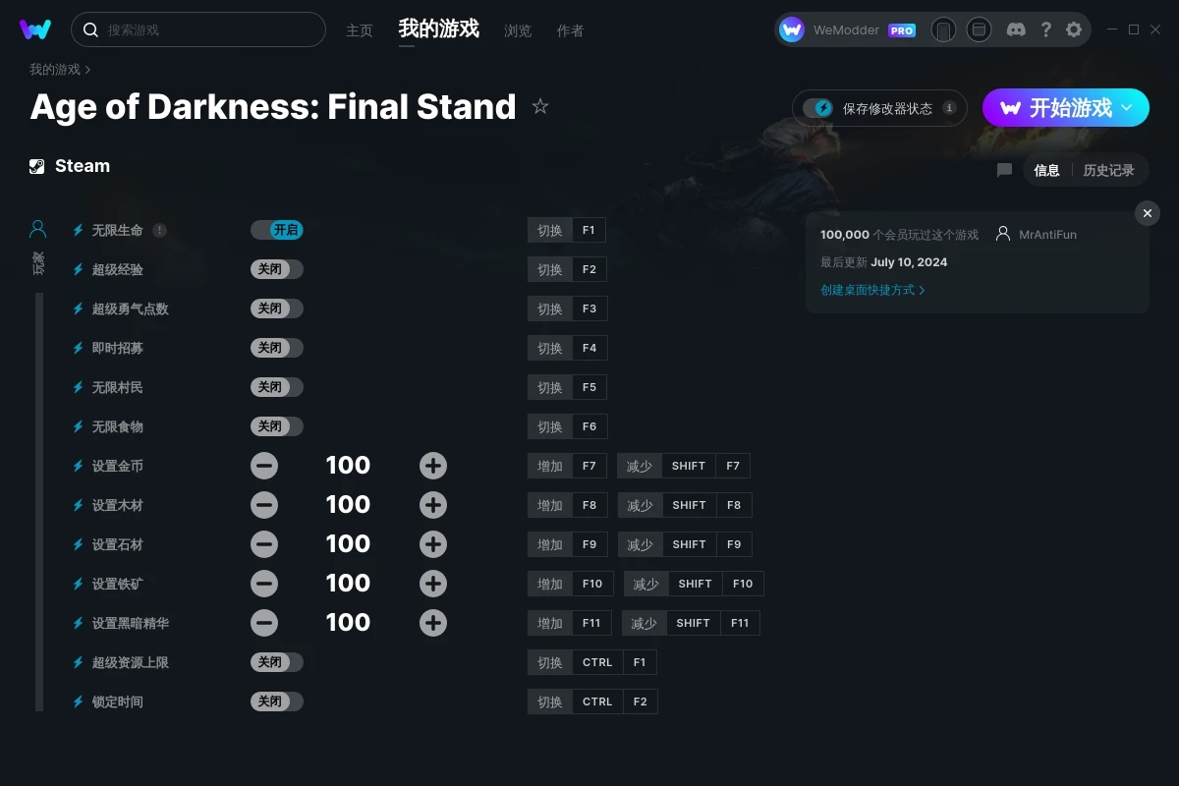Enable the 超级经验 toggle
Viewport: 1179px width, 786px height.
click(x=277, y=269)
